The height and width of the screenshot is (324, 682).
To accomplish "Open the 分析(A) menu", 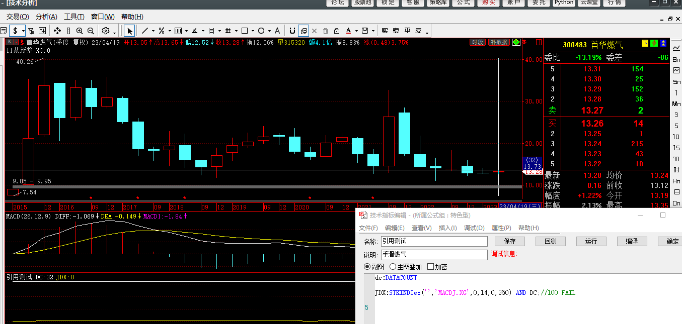I will (x=46, y=17).
